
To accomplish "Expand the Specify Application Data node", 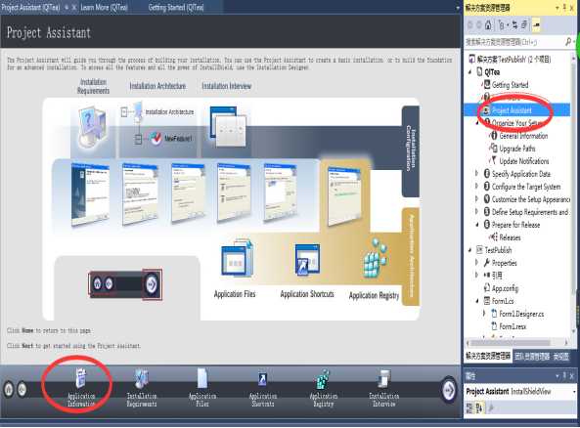I will click(x=476, y=173).
